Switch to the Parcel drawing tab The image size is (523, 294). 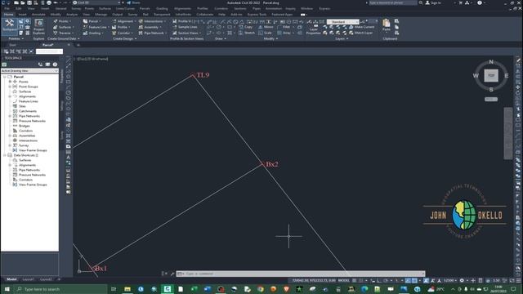click(47, 45)
